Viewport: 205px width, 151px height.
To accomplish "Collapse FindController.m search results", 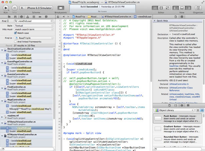I will (x=2, y=88).
